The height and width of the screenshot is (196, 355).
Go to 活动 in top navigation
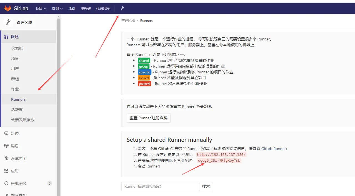(72, 8)
